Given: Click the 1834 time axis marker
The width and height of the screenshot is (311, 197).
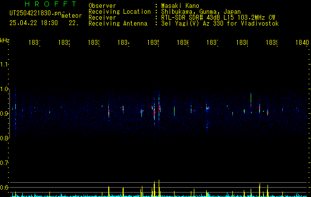Looking at the screenshot, I should click(124, 42).
